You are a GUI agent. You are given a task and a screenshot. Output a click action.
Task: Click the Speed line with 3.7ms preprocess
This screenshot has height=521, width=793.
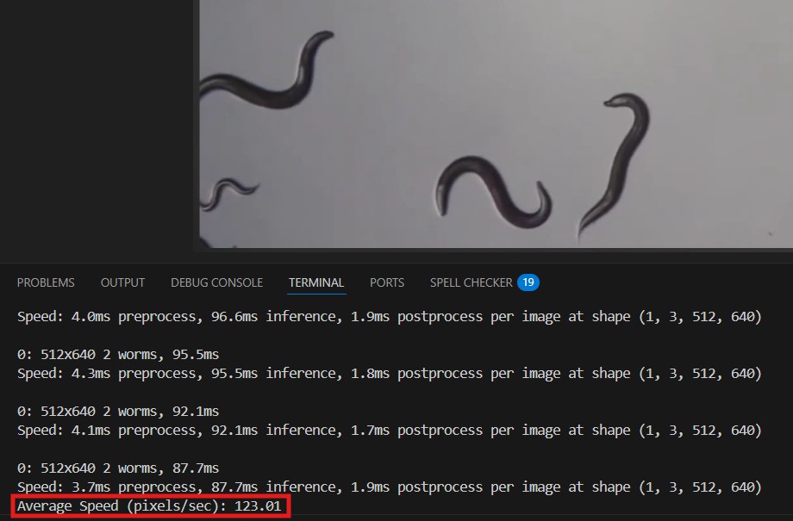389,487
